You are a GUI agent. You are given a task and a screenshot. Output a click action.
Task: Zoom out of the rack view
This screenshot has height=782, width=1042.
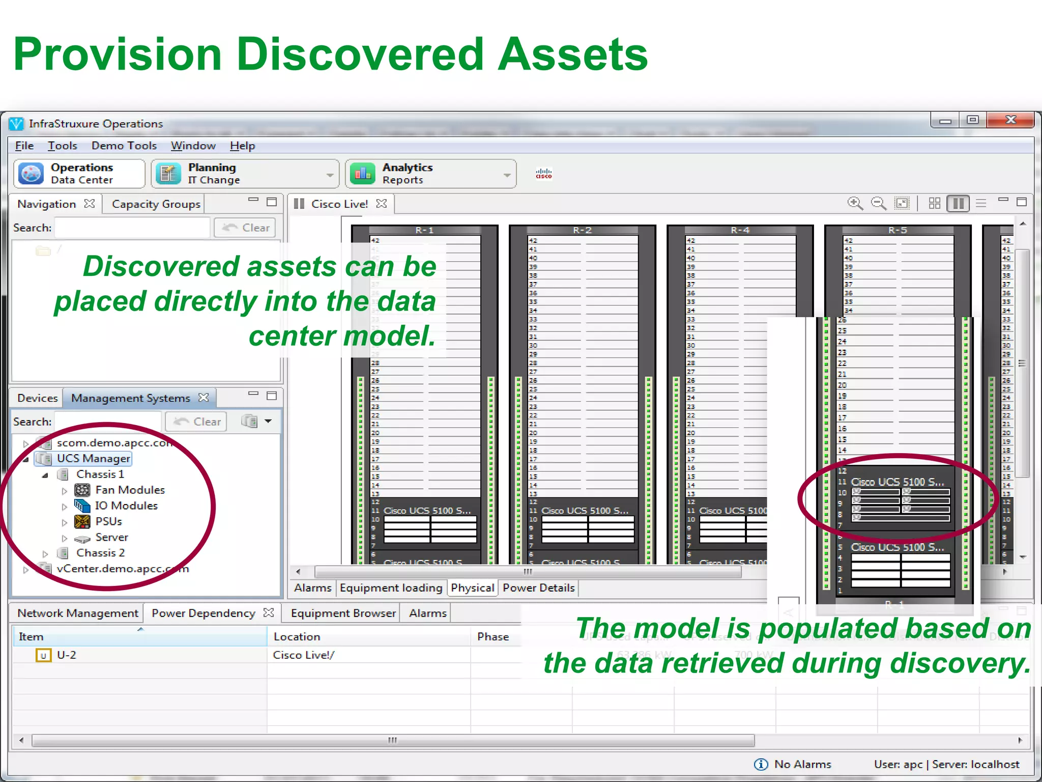[879, 204]
